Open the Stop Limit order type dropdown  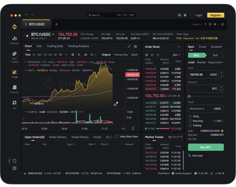click(216, 62)
